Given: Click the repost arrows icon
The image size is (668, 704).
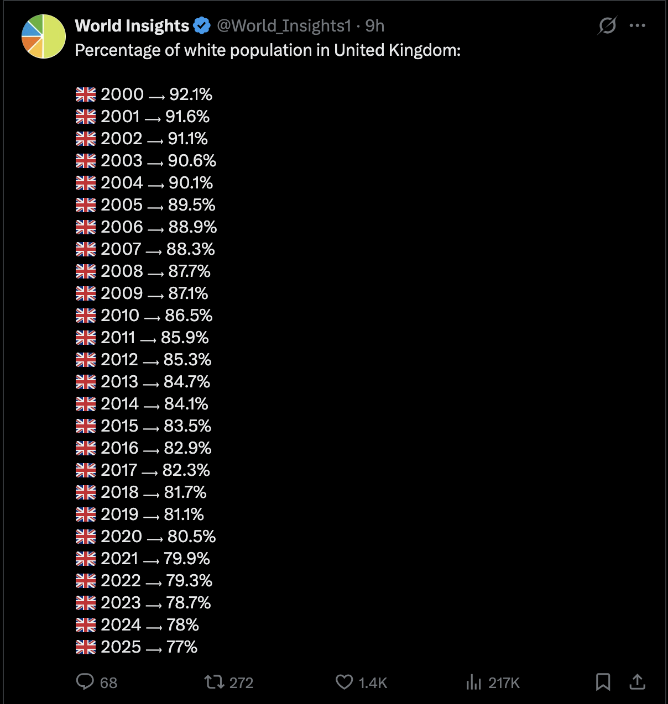Looking at the screenshot, I should 214,682.
